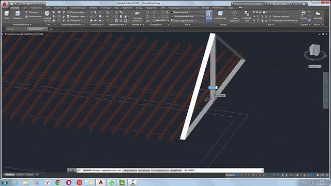Choose Направление option in command line
Image resolution: width=331 pixels, height=186 pixels.
pyautogui.click(x=130, y=171)
